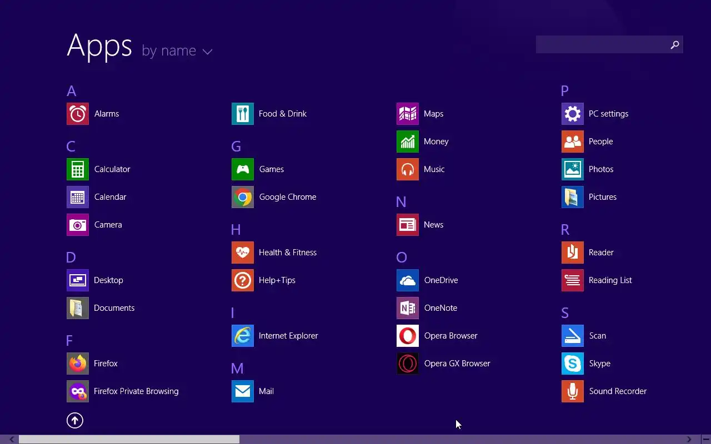Select the letter F group header

(69, 341)
